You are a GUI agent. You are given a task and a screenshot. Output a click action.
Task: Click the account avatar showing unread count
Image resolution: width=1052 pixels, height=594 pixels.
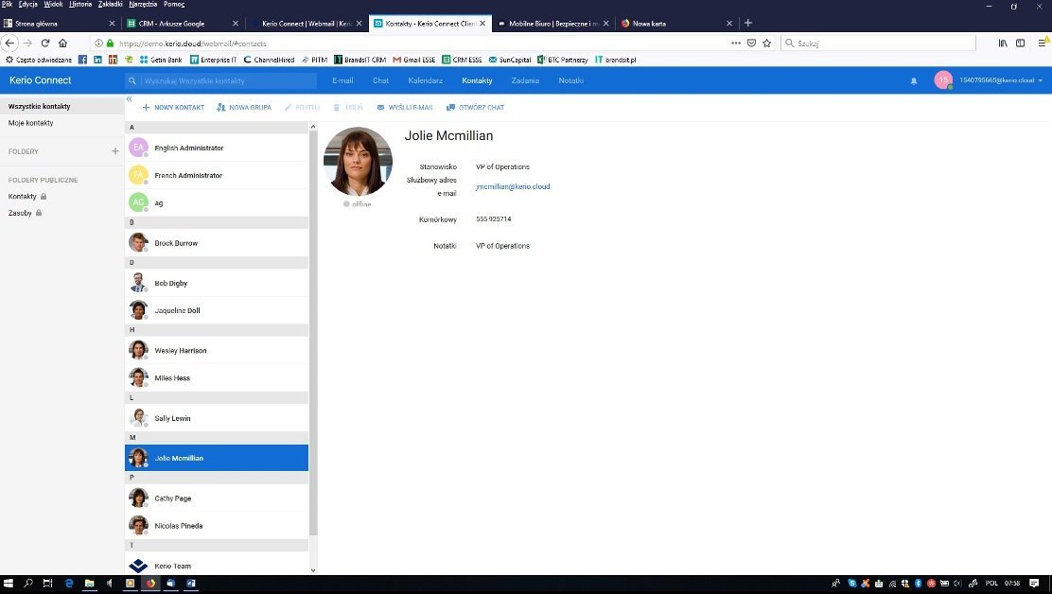click(x=943, y=80)
